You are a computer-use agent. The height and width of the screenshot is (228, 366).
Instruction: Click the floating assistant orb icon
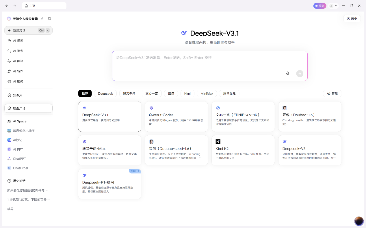[x=359, y=221]
